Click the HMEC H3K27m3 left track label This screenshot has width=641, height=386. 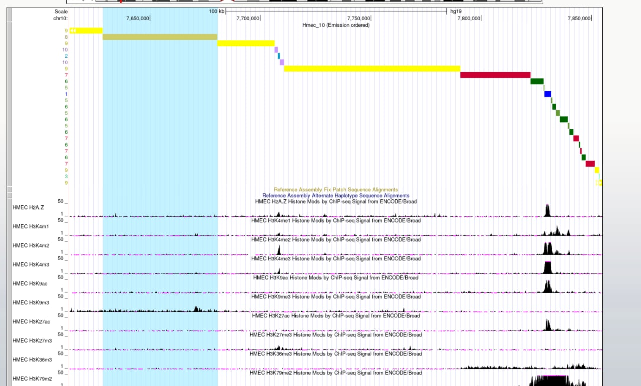(32, 340)
